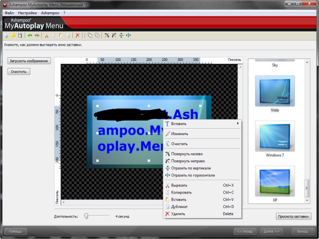Screen dimensions: 319x239
Task: Choose Копировать Ctrl+C in the context menu
Action: [202, 192]
